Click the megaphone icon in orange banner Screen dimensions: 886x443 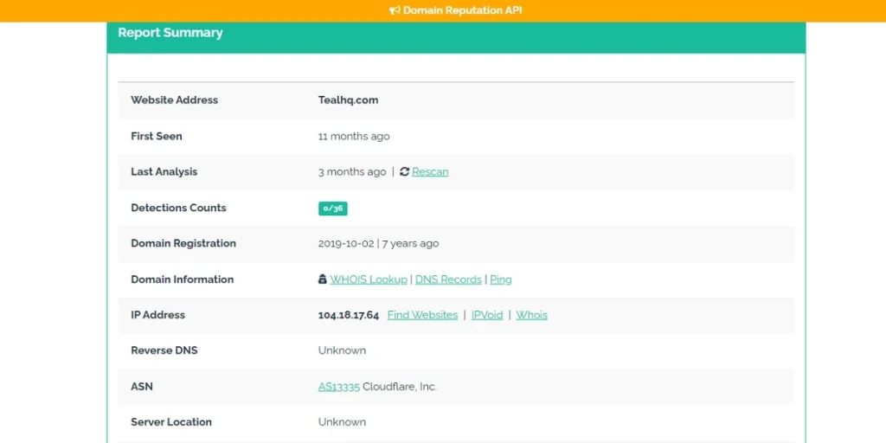(395, 10)
